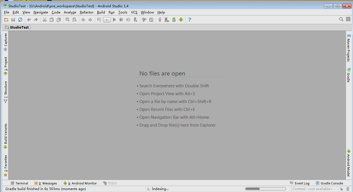Click the Run with Coverage icon
The height and width of the screenshot is (192, 353).
(128, 20)
